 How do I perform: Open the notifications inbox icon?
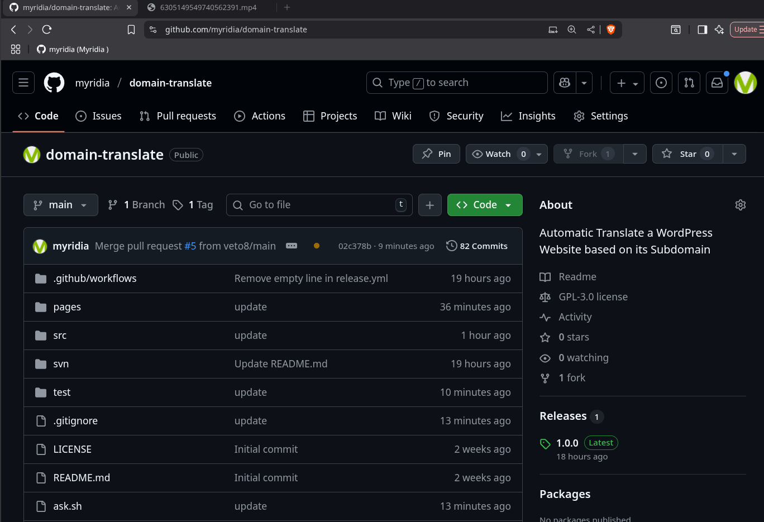coord(717,83)
